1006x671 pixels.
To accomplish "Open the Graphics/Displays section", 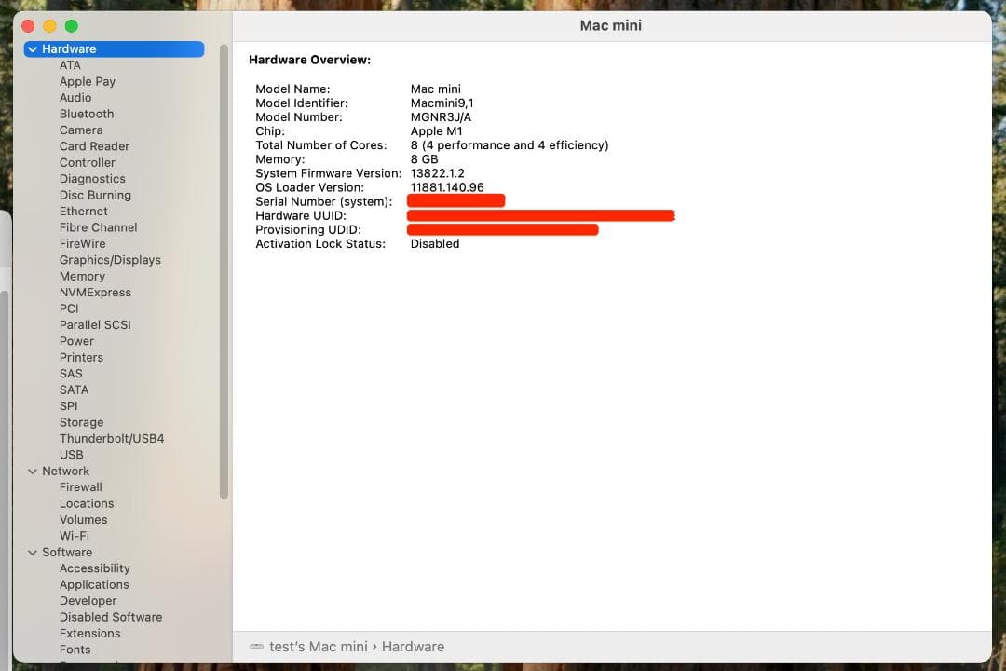I will [x=110, y=259].
